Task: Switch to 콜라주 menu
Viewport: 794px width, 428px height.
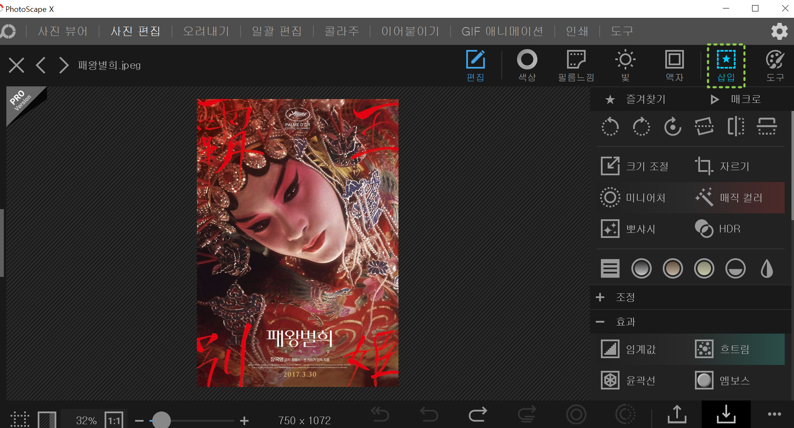Action: pos(342,31)
